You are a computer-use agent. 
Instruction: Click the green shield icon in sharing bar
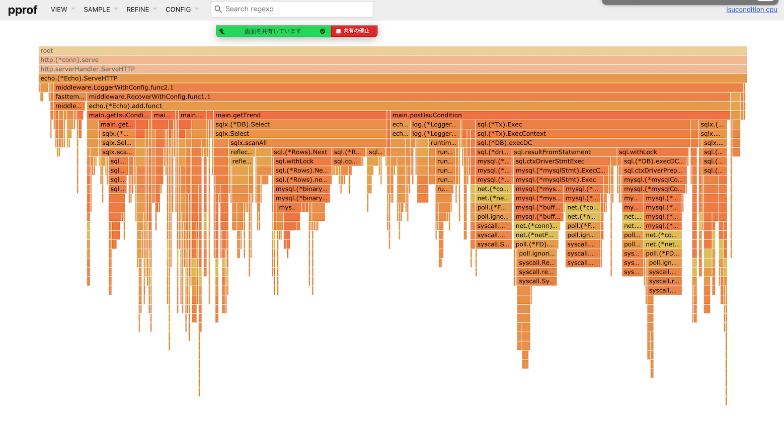323,31
